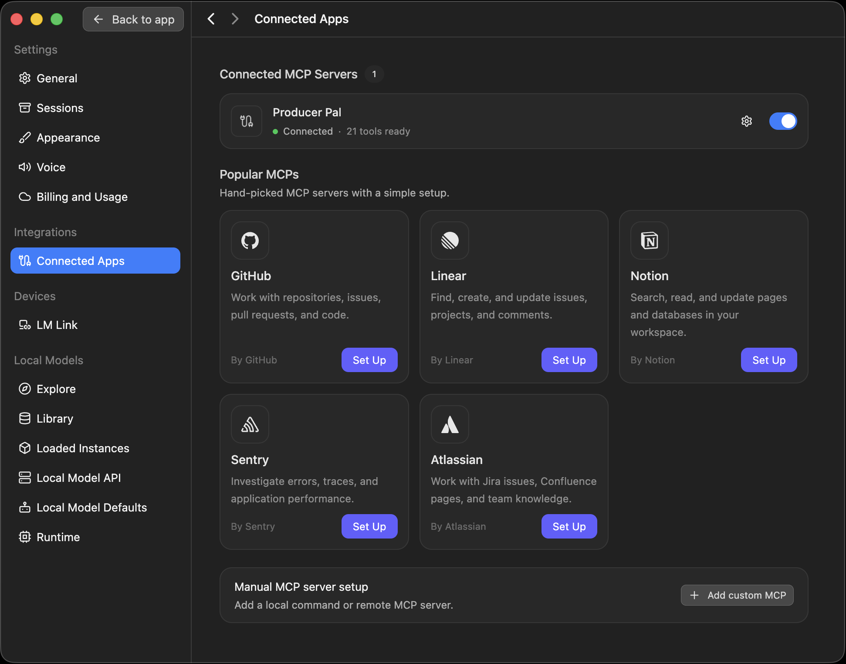Click the 'By GitHub' author text
The width and height of the screenshot is (846, 664).
pos(254,360)
